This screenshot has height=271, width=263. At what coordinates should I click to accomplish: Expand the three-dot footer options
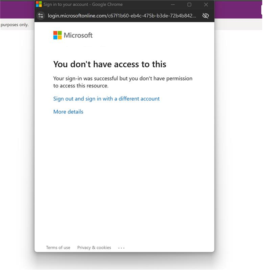click(121, 248)
